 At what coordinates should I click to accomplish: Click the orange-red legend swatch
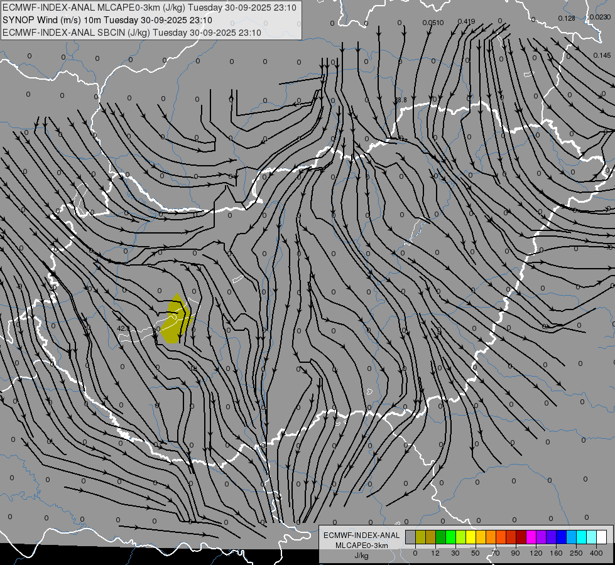tap(501, 537)
